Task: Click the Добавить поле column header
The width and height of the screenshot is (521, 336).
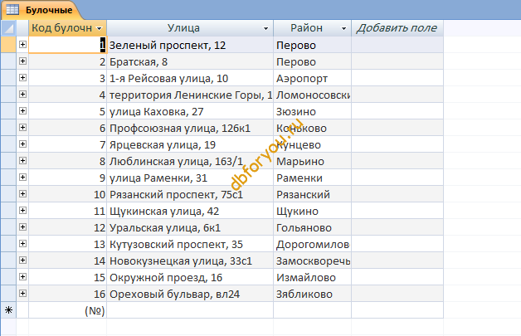Action: [397, 28]
